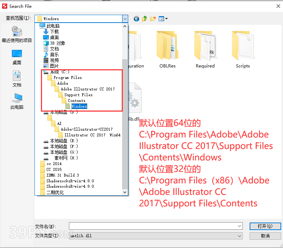283x248 pixels.
Task: Click the Back navigation arrow icon
Action: click(x=136, y=19)
